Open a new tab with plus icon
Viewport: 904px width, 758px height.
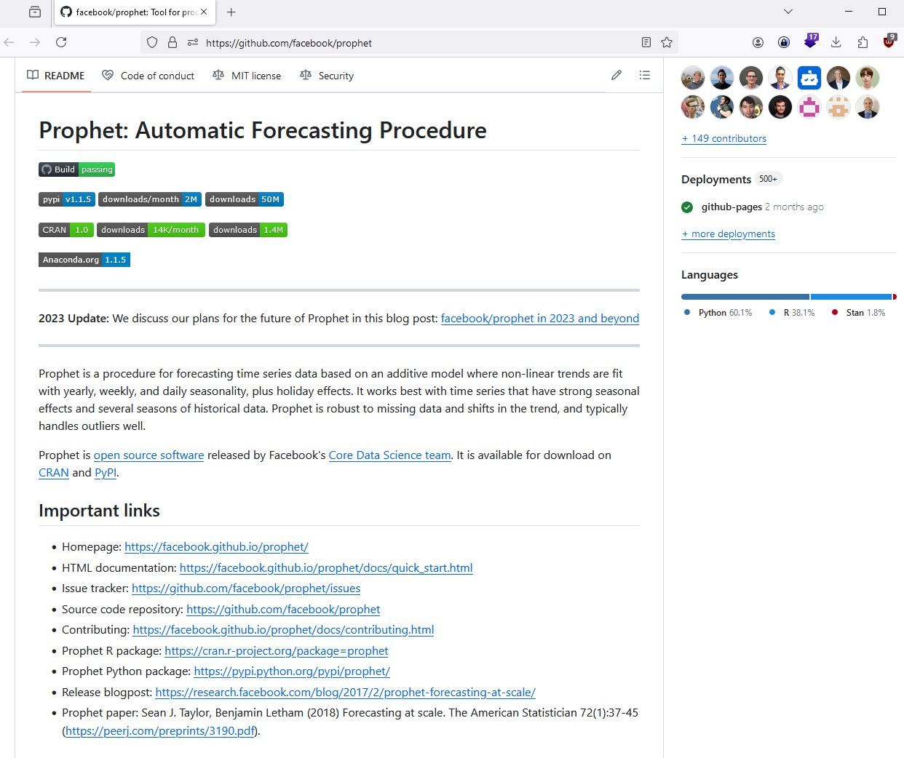[x=231, y=12]
